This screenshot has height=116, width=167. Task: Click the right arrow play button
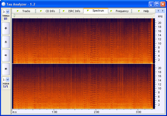coord(6,55)
